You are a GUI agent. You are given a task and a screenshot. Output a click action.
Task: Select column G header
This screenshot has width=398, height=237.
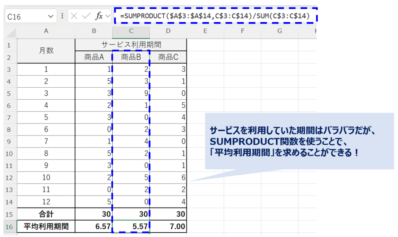[279, 31]
